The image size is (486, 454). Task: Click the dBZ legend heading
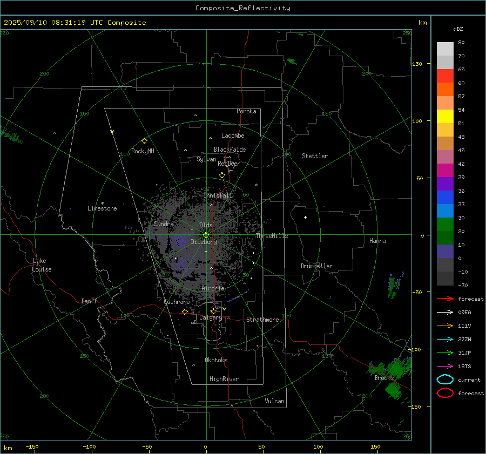[x=458, y=29]
